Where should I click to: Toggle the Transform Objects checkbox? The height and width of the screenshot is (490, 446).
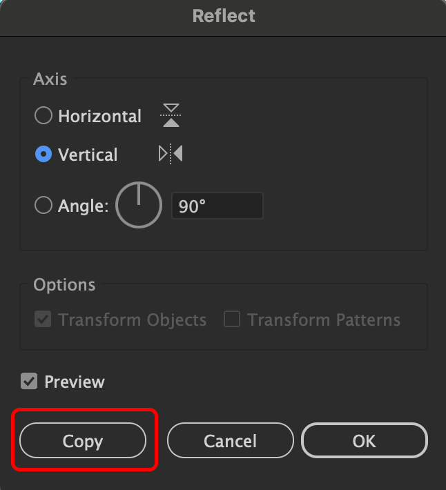click(x=43, y=320)
